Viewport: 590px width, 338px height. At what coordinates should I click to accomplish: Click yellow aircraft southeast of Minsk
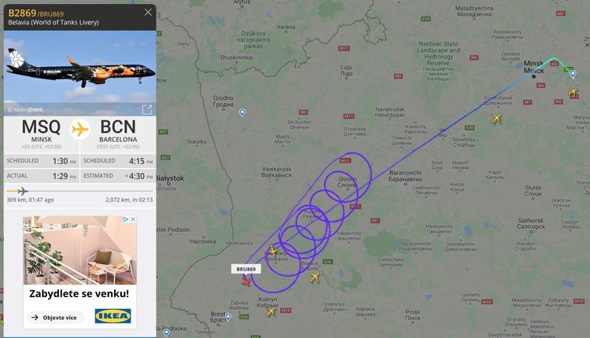[x=573, y=91]
